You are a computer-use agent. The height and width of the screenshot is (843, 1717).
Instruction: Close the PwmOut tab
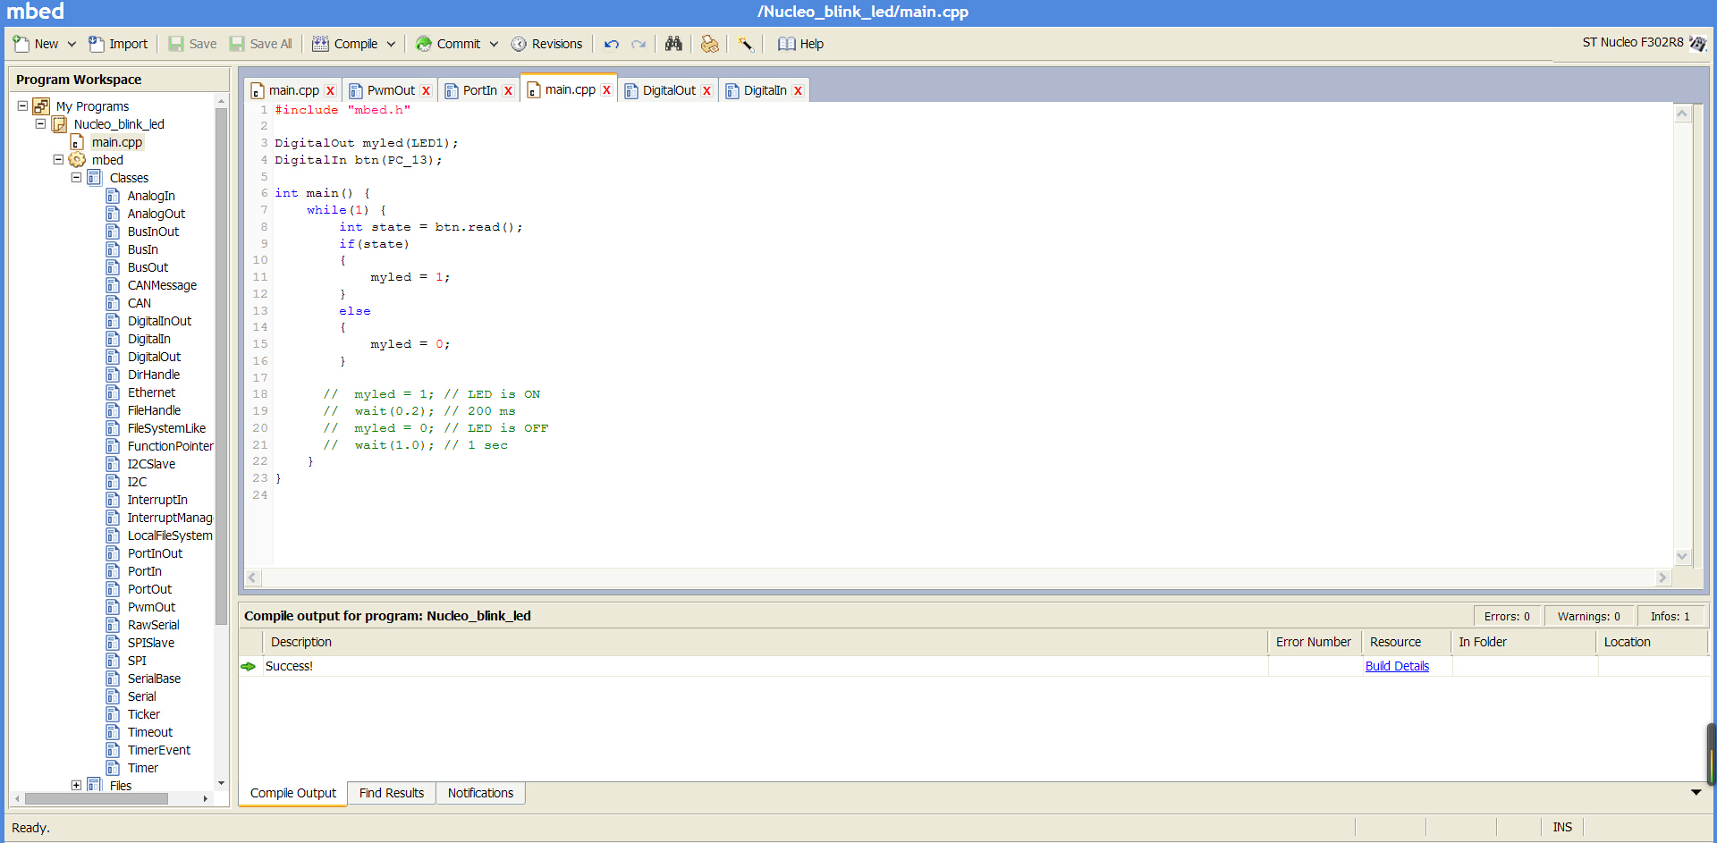(x=426, y=90)
